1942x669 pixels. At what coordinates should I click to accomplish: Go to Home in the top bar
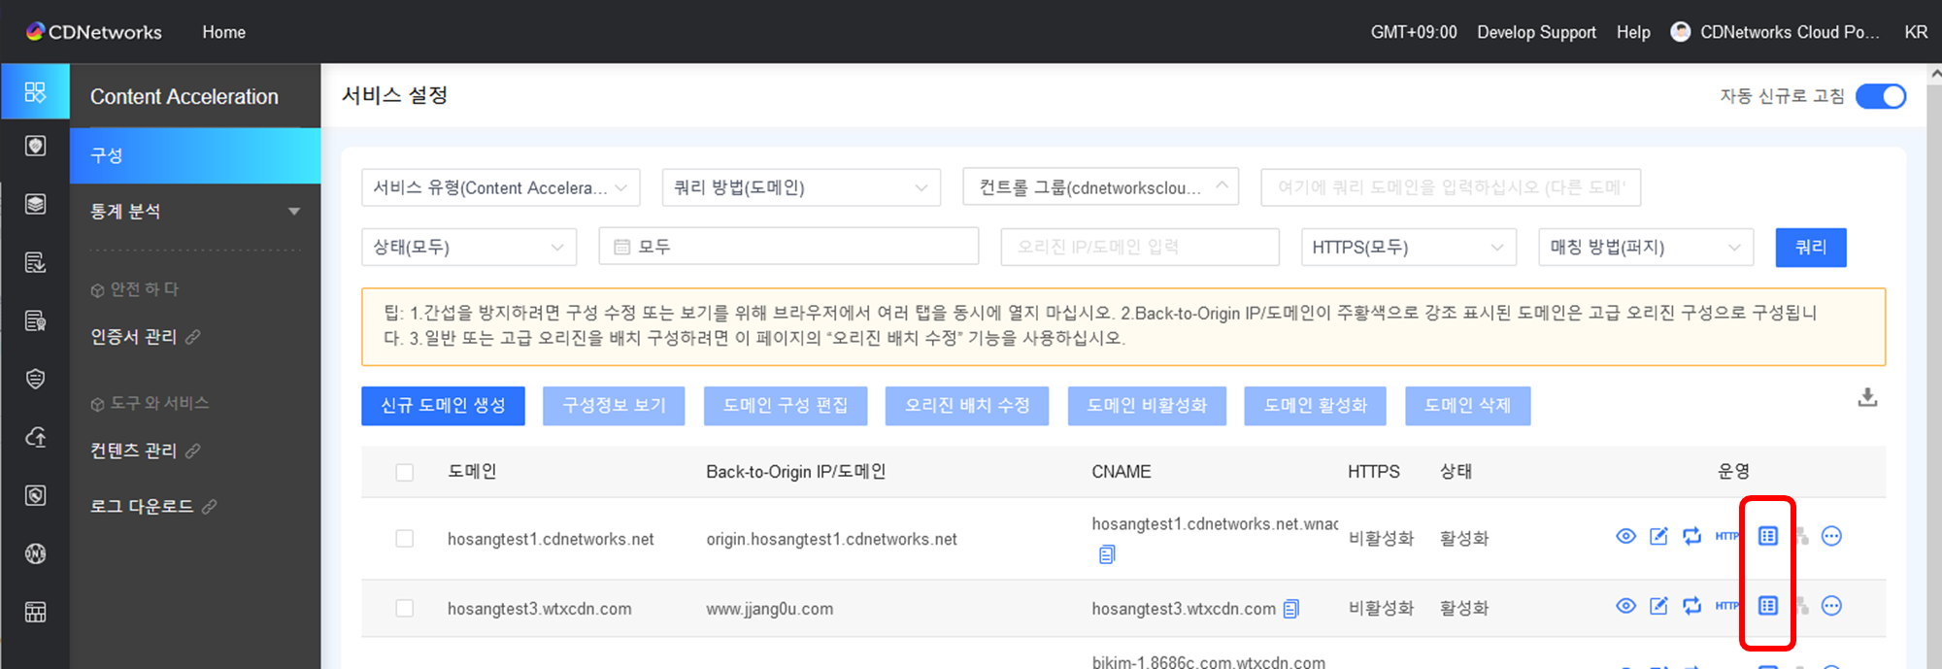click(x=224, y=32)
